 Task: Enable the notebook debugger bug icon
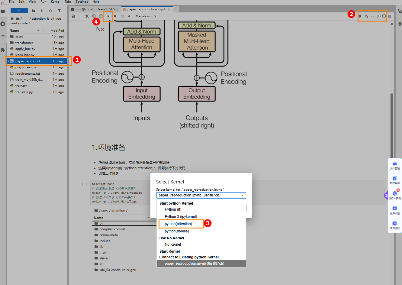(x=360, y=16)
